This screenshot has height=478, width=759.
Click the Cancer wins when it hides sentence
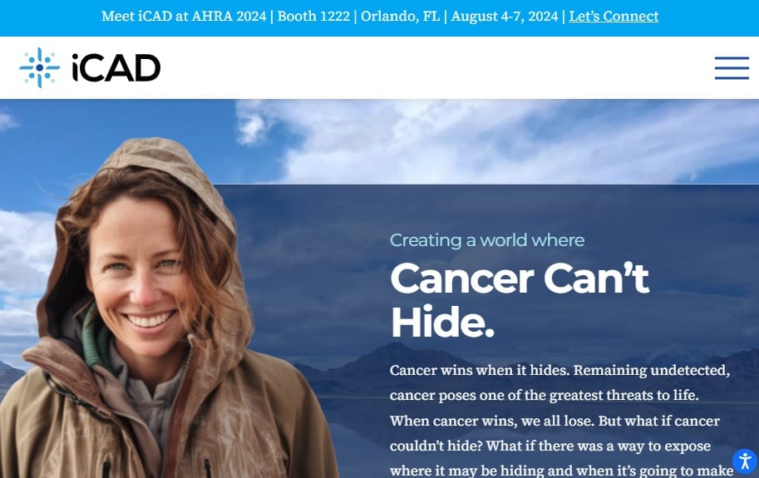pos(481,370)
